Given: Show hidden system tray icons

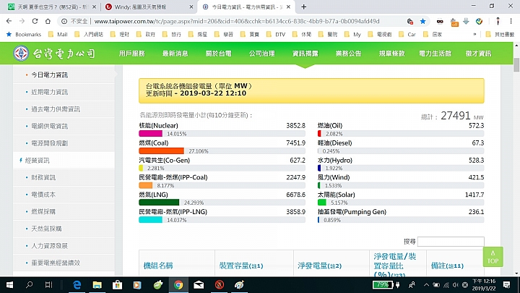Looking at the screenshot, I should [427, 285].
